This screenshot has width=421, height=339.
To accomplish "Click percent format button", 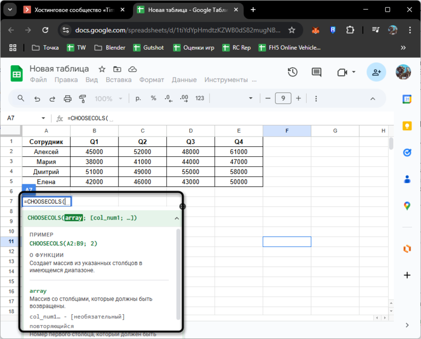I will click(153, 99).
